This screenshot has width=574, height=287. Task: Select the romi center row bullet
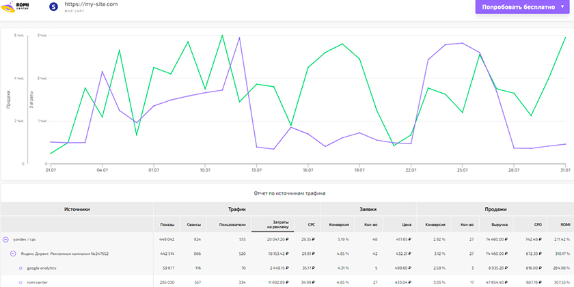click(x=20, y=282)
